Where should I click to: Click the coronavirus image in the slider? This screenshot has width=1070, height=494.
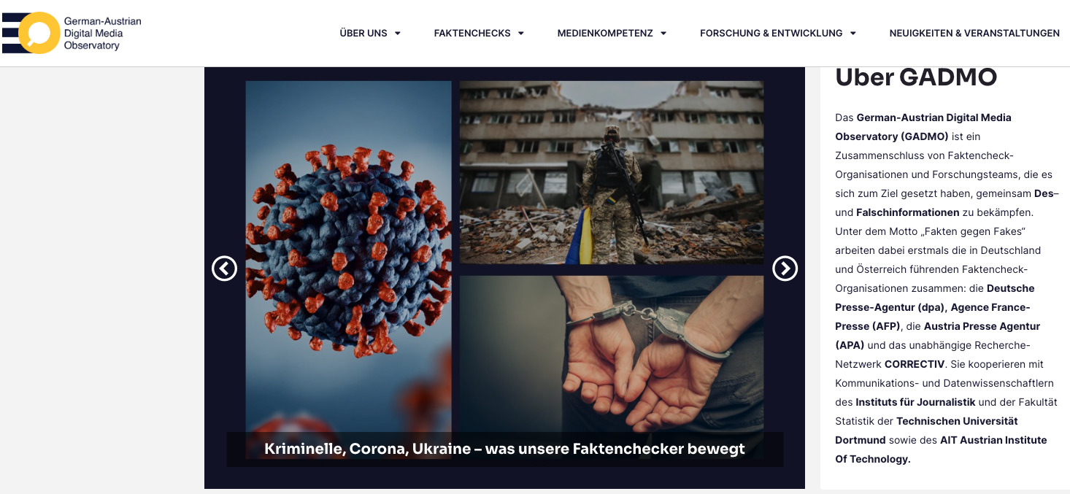(x=348, y=260)
